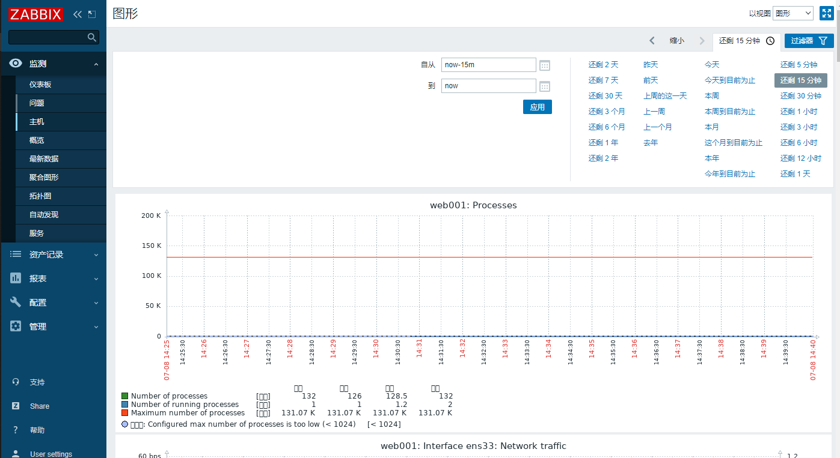Click the clock icon on the time tab
The height and width of the screenshot is (458, 840).
coord(770,41)
